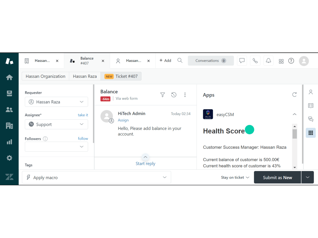The height and width of the screenshot is (238, 318).
Task: Select Ticket #407 breadcrumb tab
Action: click(x=121, y=76)
